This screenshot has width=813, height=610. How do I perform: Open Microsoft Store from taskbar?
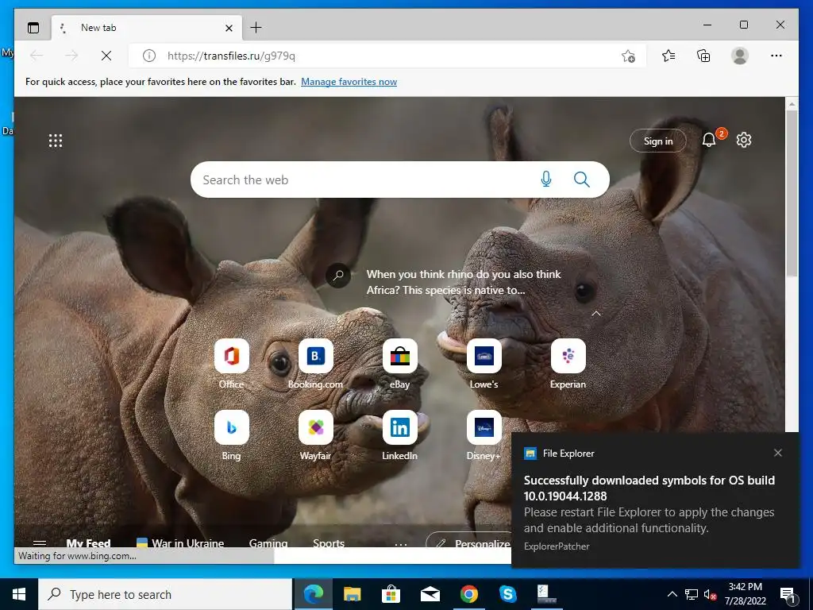coord(391,594)
